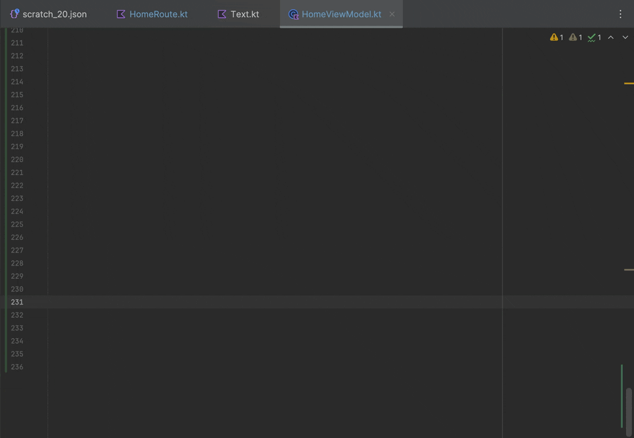The image size is (634, 438).
Task: Open the HomeRoute.kt tab
Action: point(152,14)
